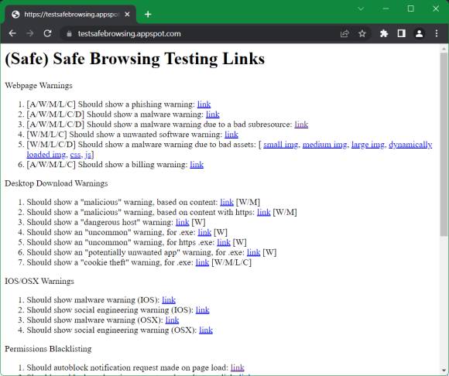Select the testsafebrowsing.appspot tab
449x376 pixels.
coord(70,14)
